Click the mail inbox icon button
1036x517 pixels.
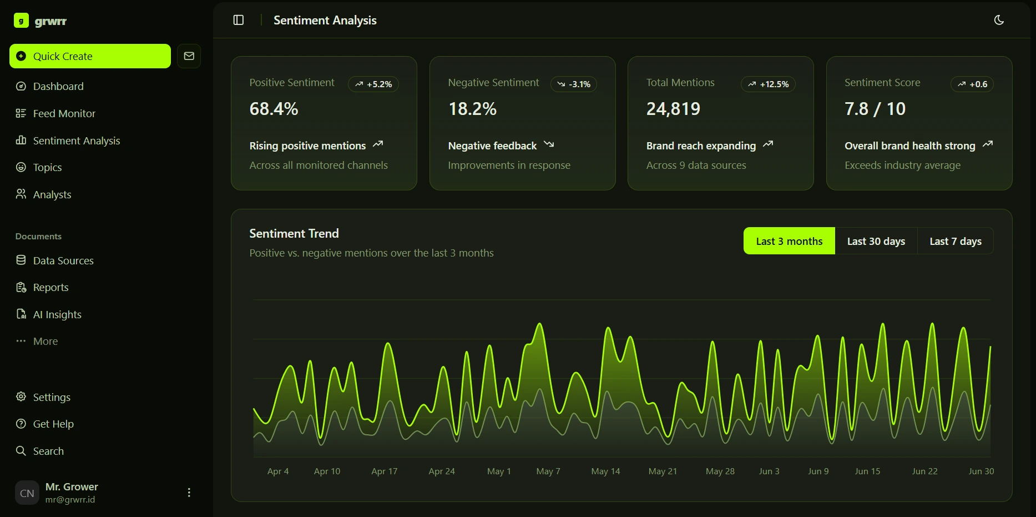(x=189, y=56)
